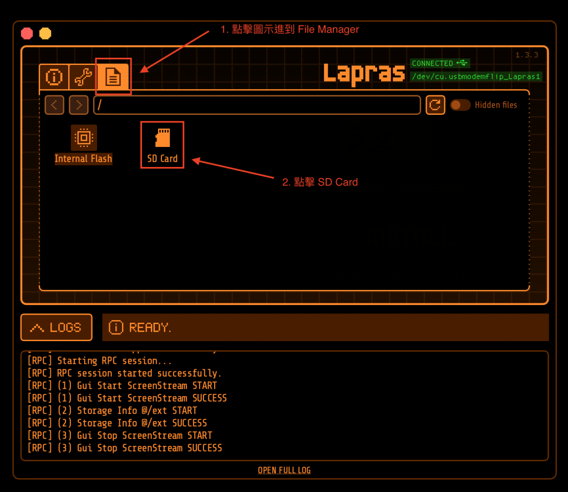
Task: Collapse the LOGS panel button
Action: coord(57,327)
